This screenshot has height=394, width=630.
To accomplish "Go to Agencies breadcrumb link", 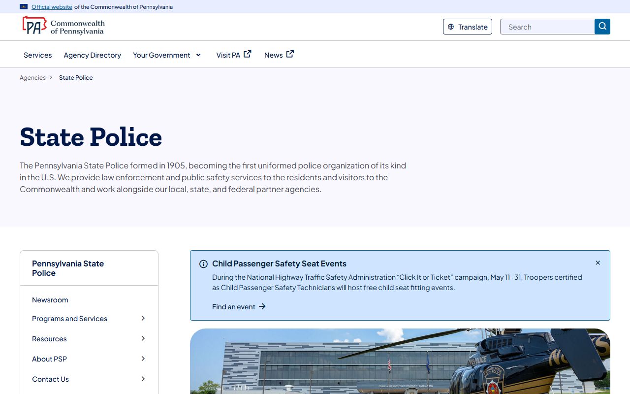I will [x=32, y=78].
